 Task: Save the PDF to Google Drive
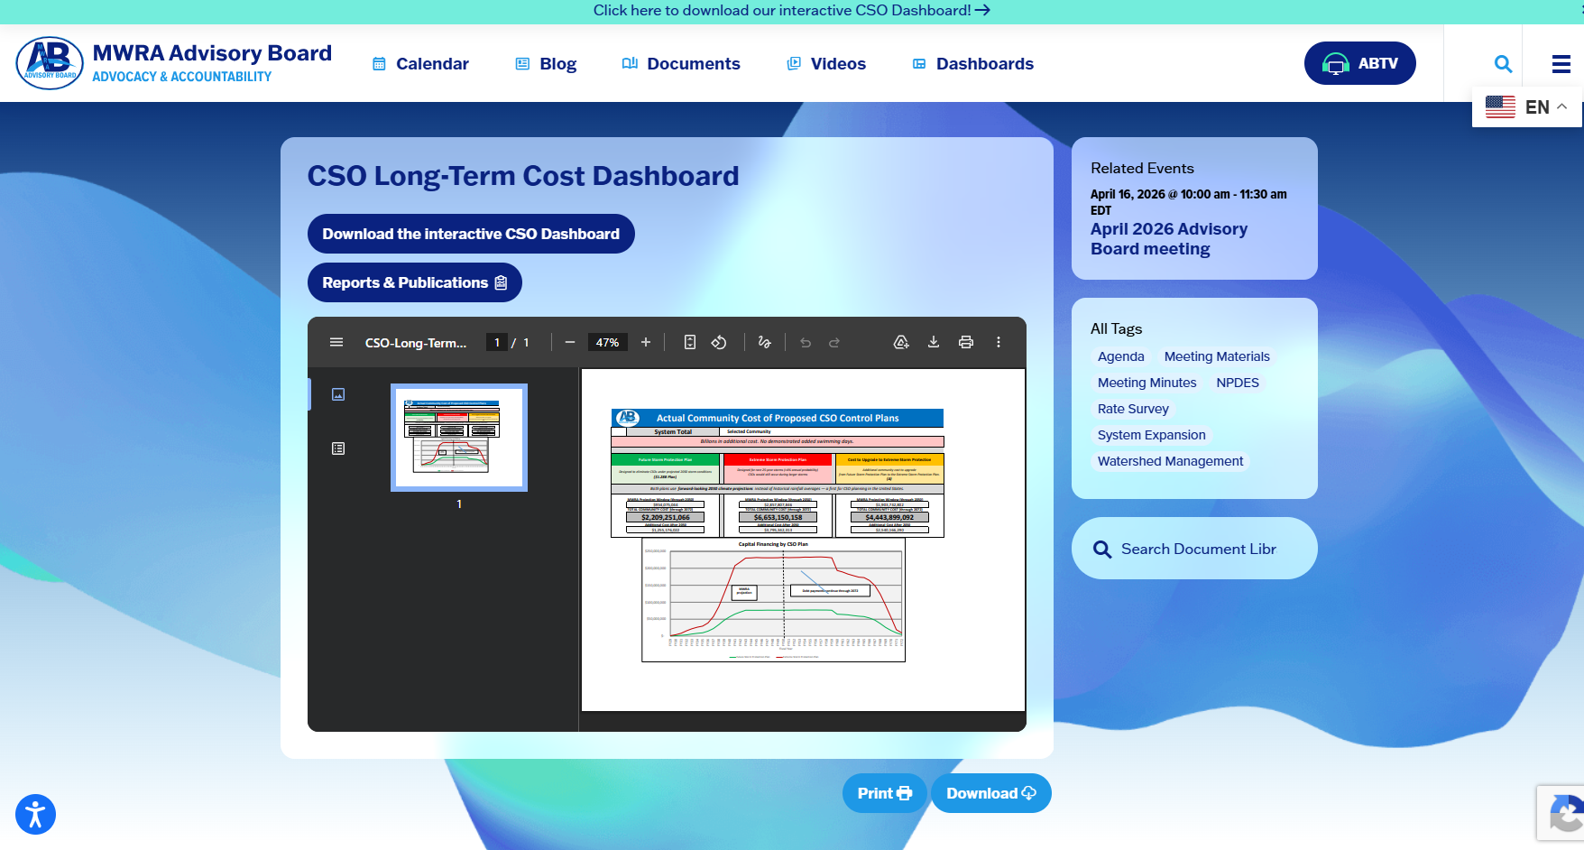point(901,342)
